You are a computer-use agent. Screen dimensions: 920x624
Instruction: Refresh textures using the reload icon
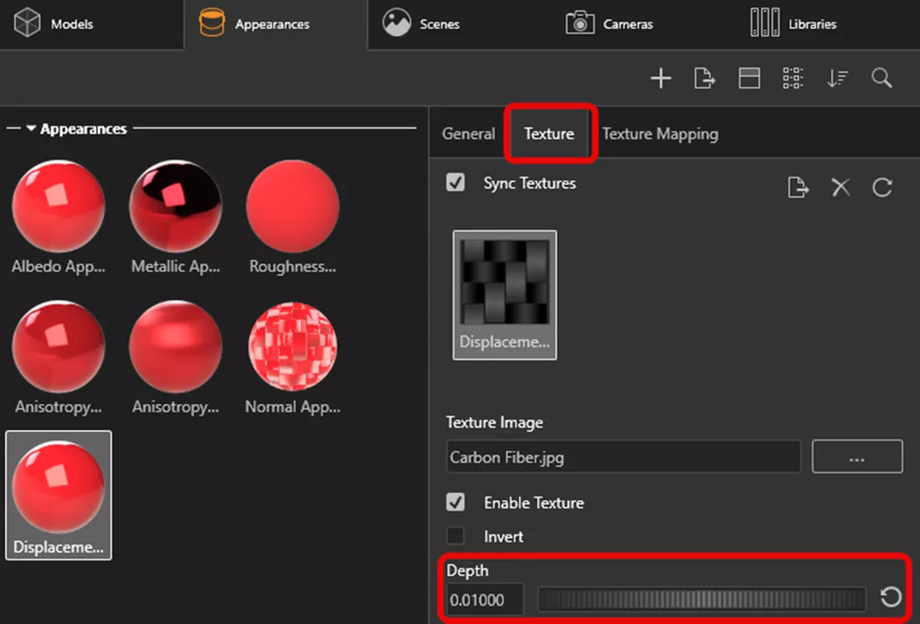882,187
